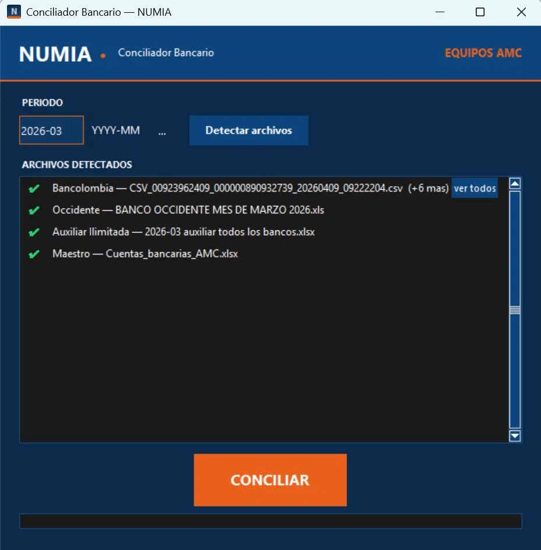Click the YYYY-MM format hint text
Image resolution: width=541 pixels, height=550 pixels.
pos(116,131)
